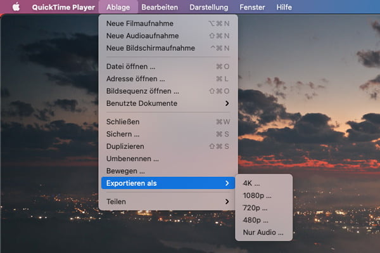Choose Neue Filmaufnahme

pyautogui.click(x=168, y=23)
